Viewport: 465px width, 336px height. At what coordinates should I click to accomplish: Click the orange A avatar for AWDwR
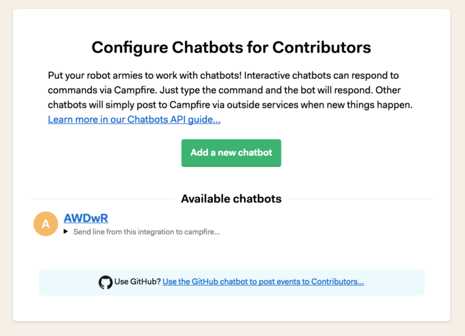[46, 224]
